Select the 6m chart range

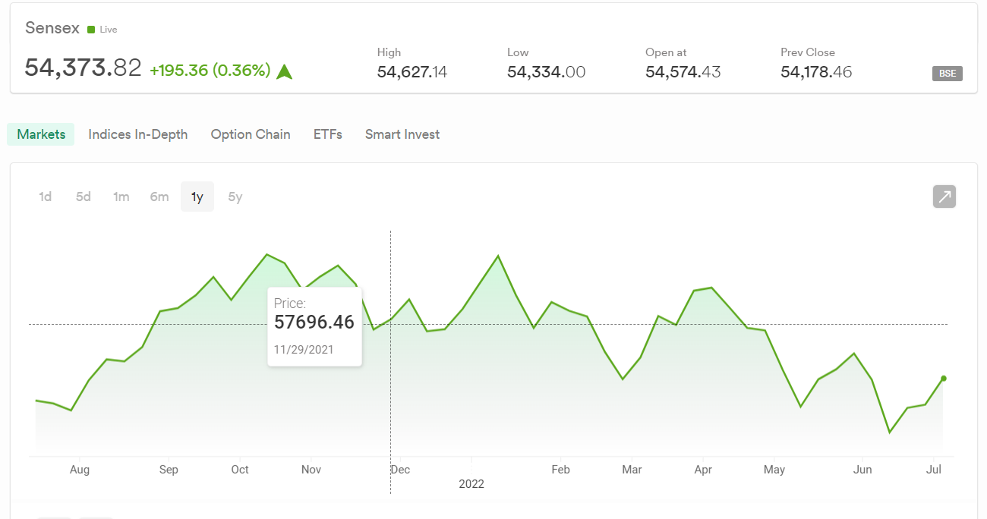159,197
